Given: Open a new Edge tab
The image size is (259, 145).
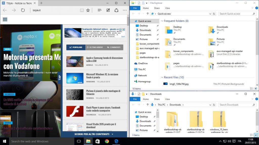Looking at the screenshot, I should 41,3.
